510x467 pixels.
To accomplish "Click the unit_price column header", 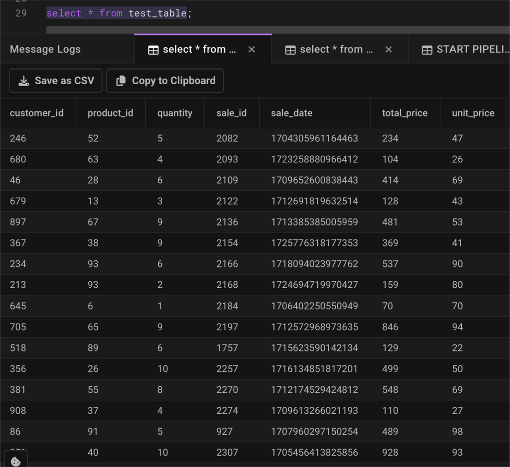I will 473,113.
